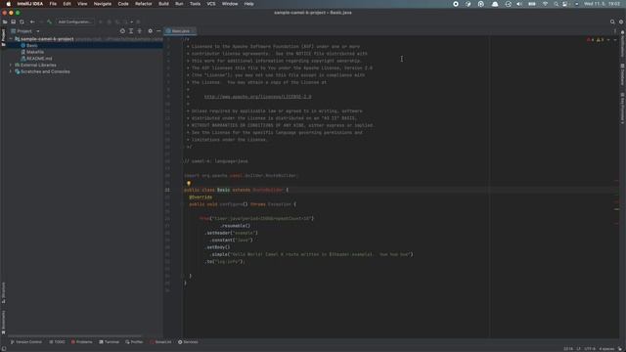
Task: Click macOS volume icon in menu bar
Action: point(519,4)
